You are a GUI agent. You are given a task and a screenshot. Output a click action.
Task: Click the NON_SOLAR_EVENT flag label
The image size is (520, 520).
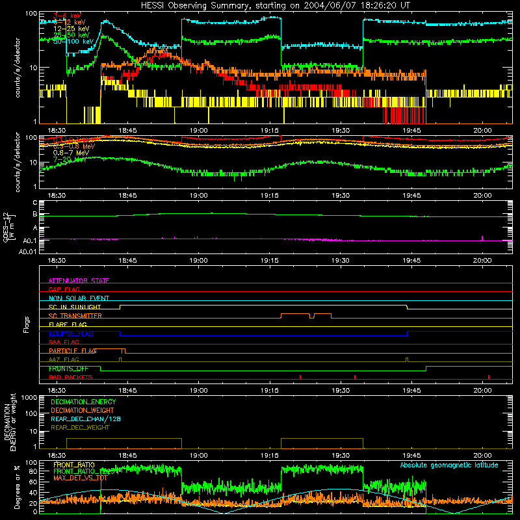79,298
